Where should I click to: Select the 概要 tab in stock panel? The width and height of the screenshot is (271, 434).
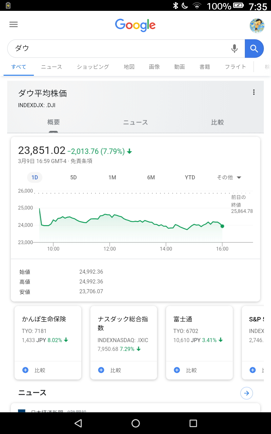[x=54, y=122]
